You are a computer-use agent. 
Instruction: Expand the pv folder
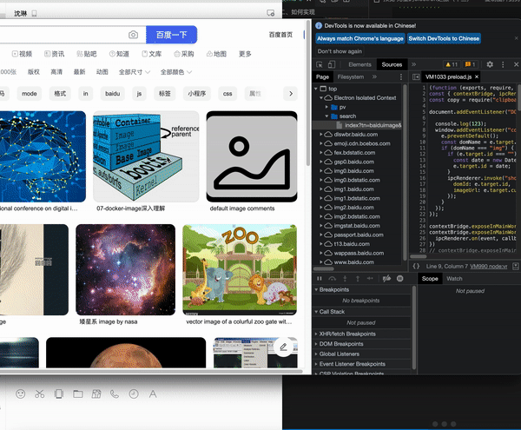click(x=326, y=107)
